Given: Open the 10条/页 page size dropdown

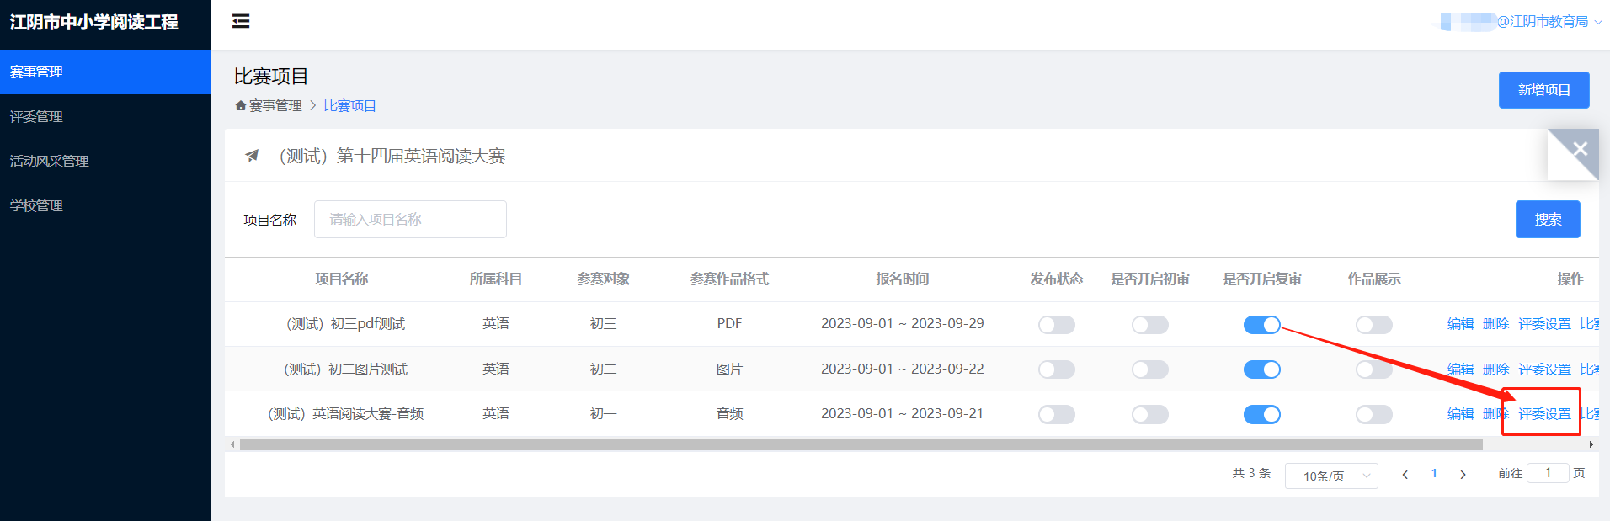Looking at the screenshot, I should coord(1331,476).
